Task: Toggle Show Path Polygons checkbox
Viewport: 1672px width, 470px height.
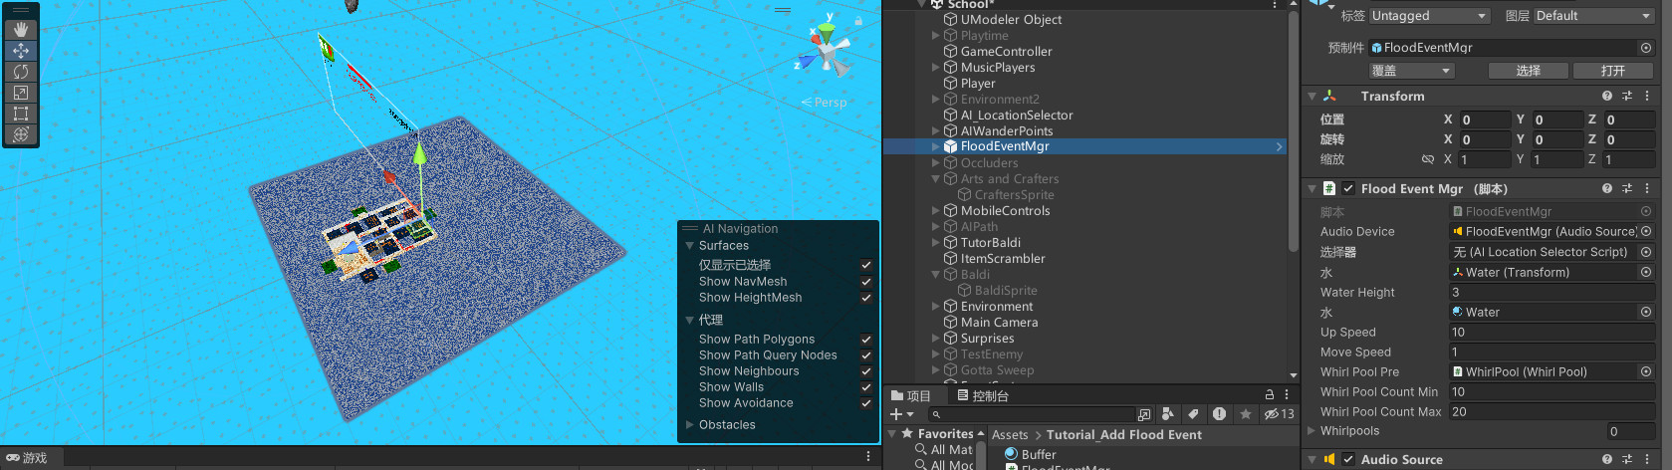Action: pyautogui.click(x=866, y=340)
